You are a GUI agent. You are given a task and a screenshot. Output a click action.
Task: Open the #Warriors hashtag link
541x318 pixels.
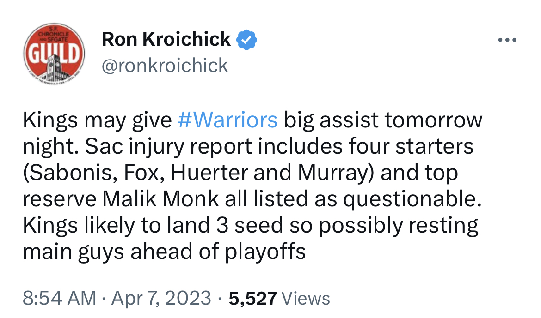tap(227, 120)
